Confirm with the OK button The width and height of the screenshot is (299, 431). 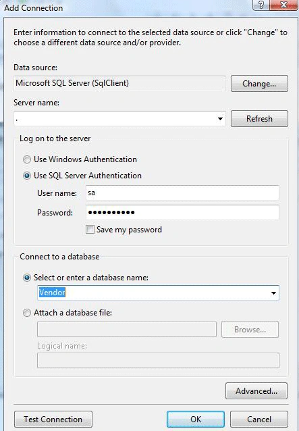pos(196,420)
